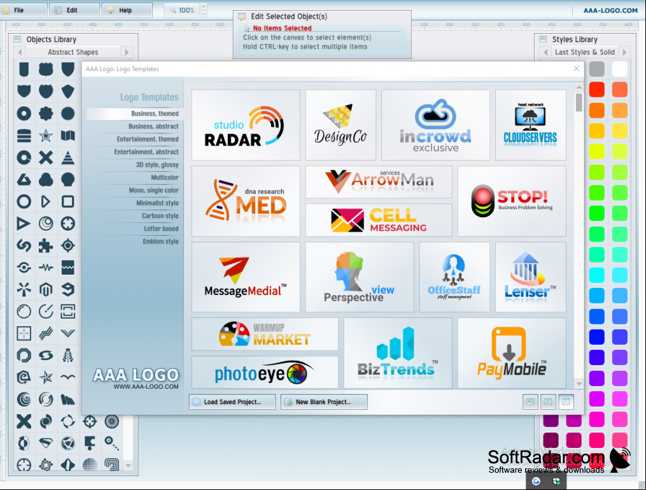Pick the gray style swatch
The image size is (646, 490).
click(x=596, y=69)
